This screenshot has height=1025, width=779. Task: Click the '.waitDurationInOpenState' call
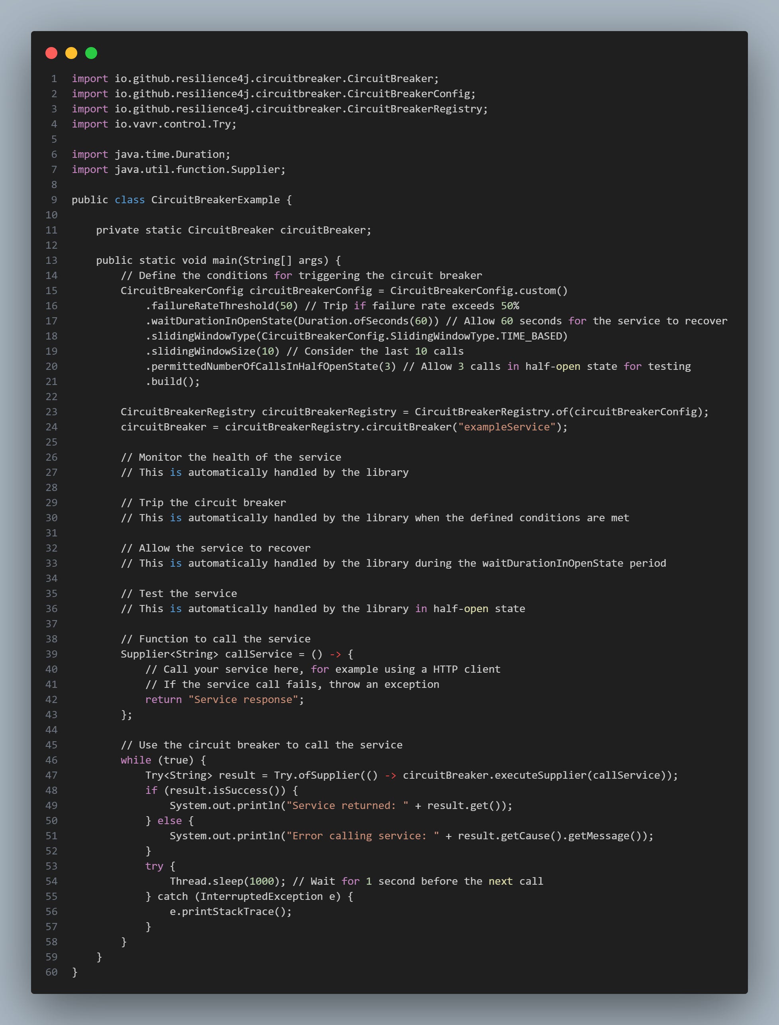tap(218, 321)
